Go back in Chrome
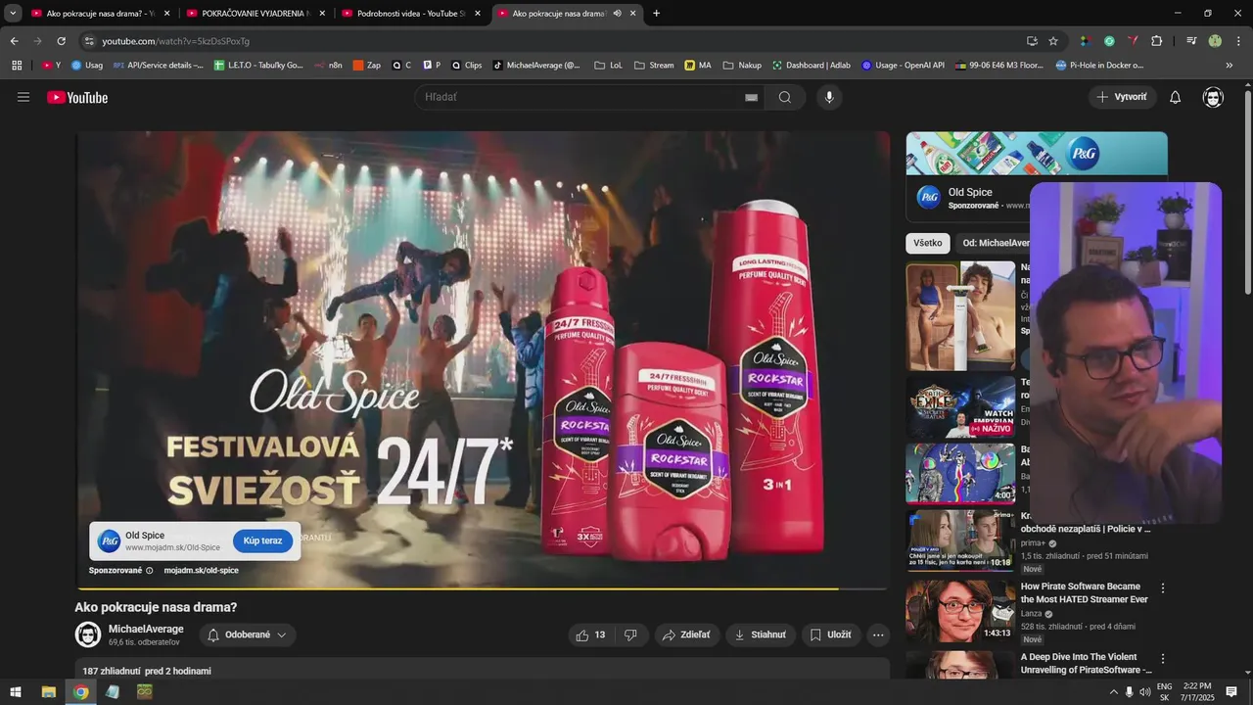Image resolution: width=1253 pixels, height=705 pixels. 14,41
